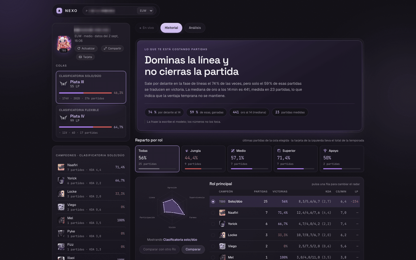The image size is (416, 260).
Task: Click the Actualizar refresh button
Action: pos(86,48)
